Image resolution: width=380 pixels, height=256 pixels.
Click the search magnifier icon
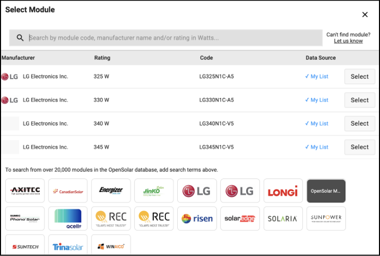[x=20, y=38]
